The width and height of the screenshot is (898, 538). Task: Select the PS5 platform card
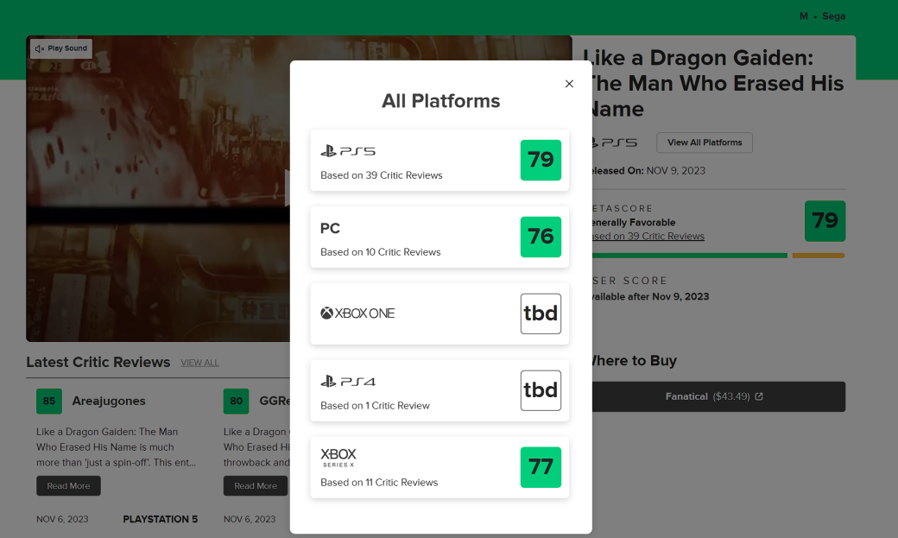[x=440, y=160]
